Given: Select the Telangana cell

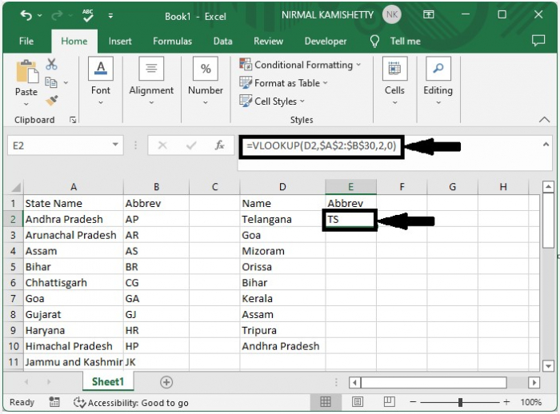Looking at the screenshot, I should point(282,219).
